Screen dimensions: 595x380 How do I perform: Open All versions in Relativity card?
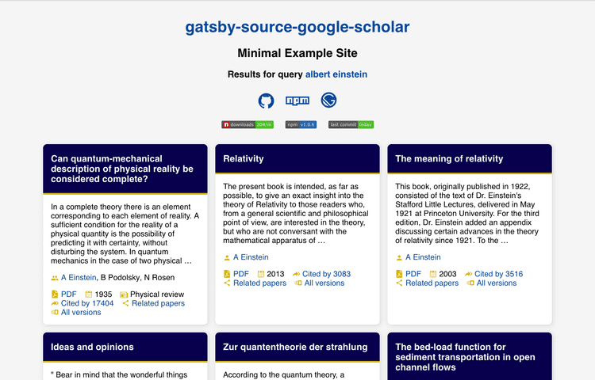(x=324, y=283)
